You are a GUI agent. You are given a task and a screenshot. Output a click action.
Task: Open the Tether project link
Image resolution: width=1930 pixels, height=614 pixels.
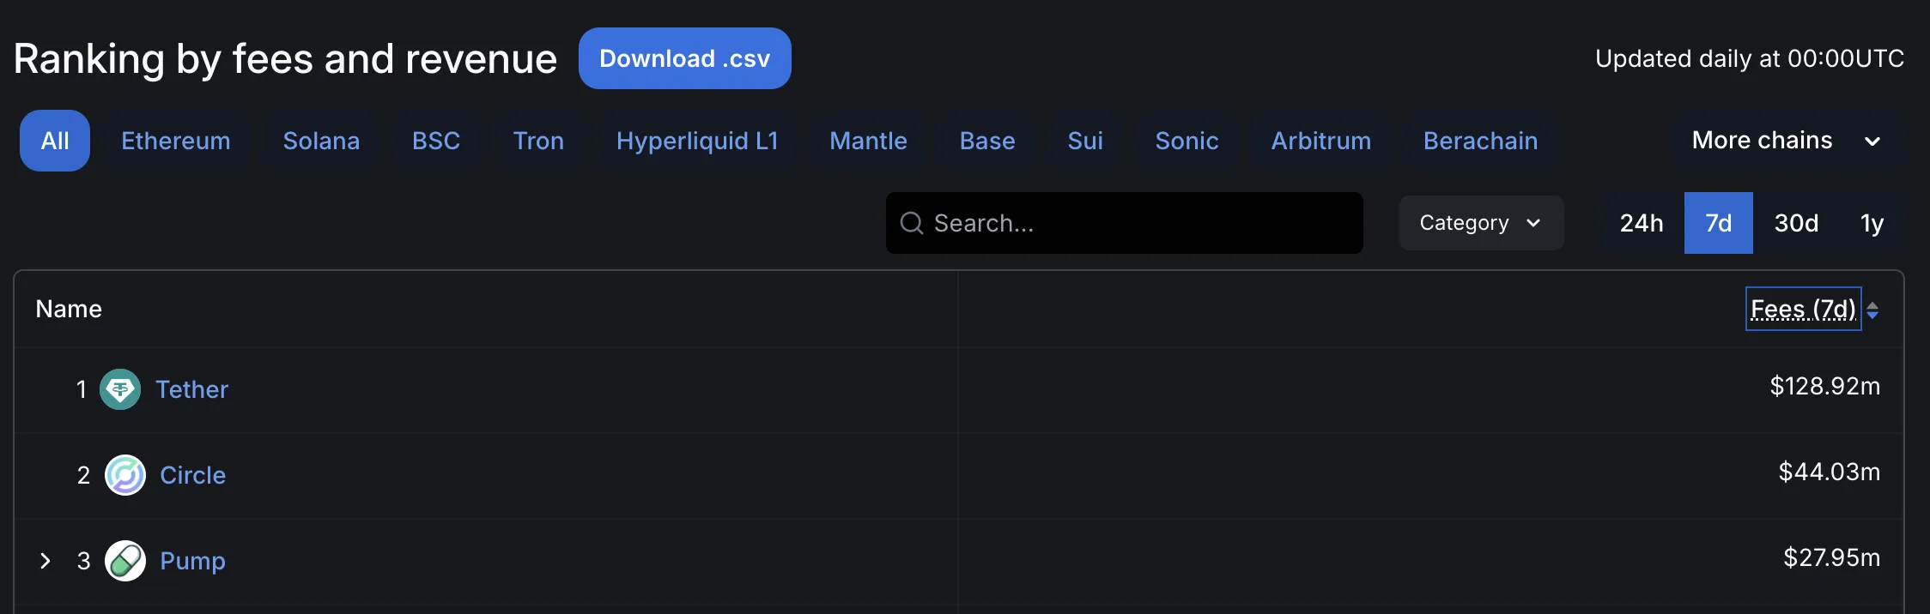click(x=192, y=389)
